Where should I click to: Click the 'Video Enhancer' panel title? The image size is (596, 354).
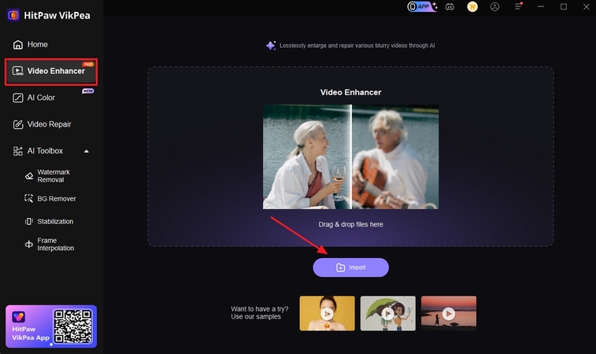tap(350, 92)
